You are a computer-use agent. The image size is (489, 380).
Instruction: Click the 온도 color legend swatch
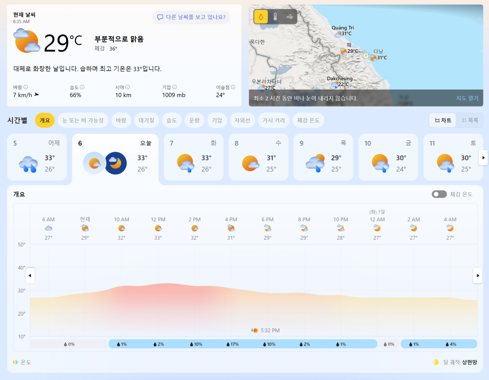[15, 362]
